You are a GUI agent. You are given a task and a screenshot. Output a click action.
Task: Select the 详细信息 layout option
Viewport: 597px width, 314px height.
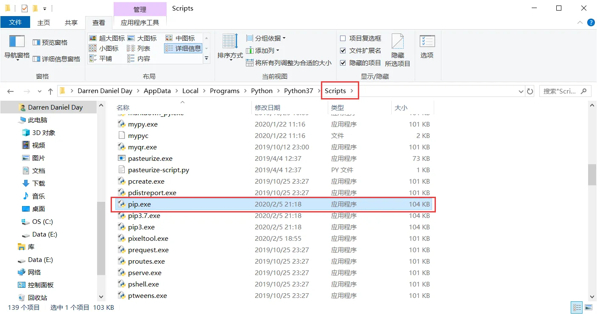[x=183, y=48]
